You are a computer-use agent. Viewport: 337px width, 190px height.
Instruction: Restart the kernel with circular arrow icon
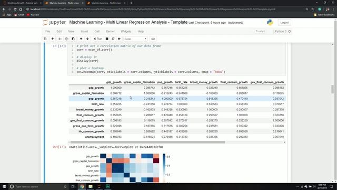coord(113,39)
